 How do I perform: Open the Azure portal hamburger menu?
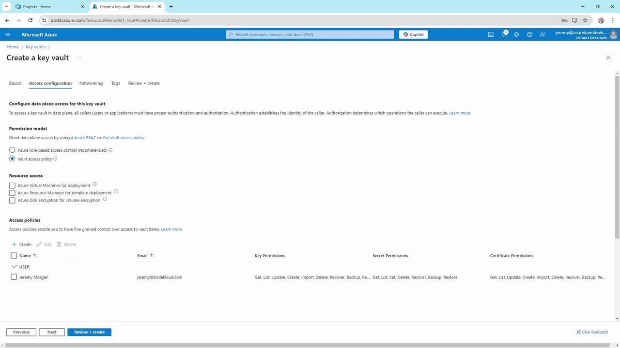coord(8,34)
